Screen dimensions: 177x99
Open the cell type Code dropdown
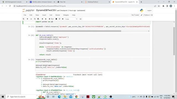(x=71, y=19)
